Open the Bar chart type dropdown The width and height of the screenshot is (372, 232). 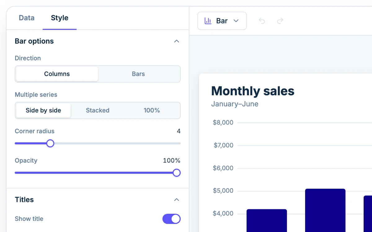[222, 21]
